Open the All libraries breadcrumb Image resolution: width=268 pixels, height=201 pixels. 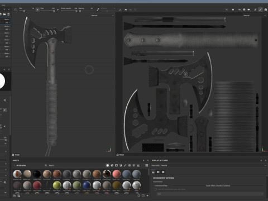[21, 165]
